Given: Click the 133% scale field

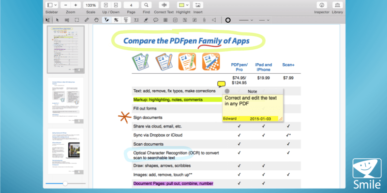Looking at the screenshot, I should 91,5.
